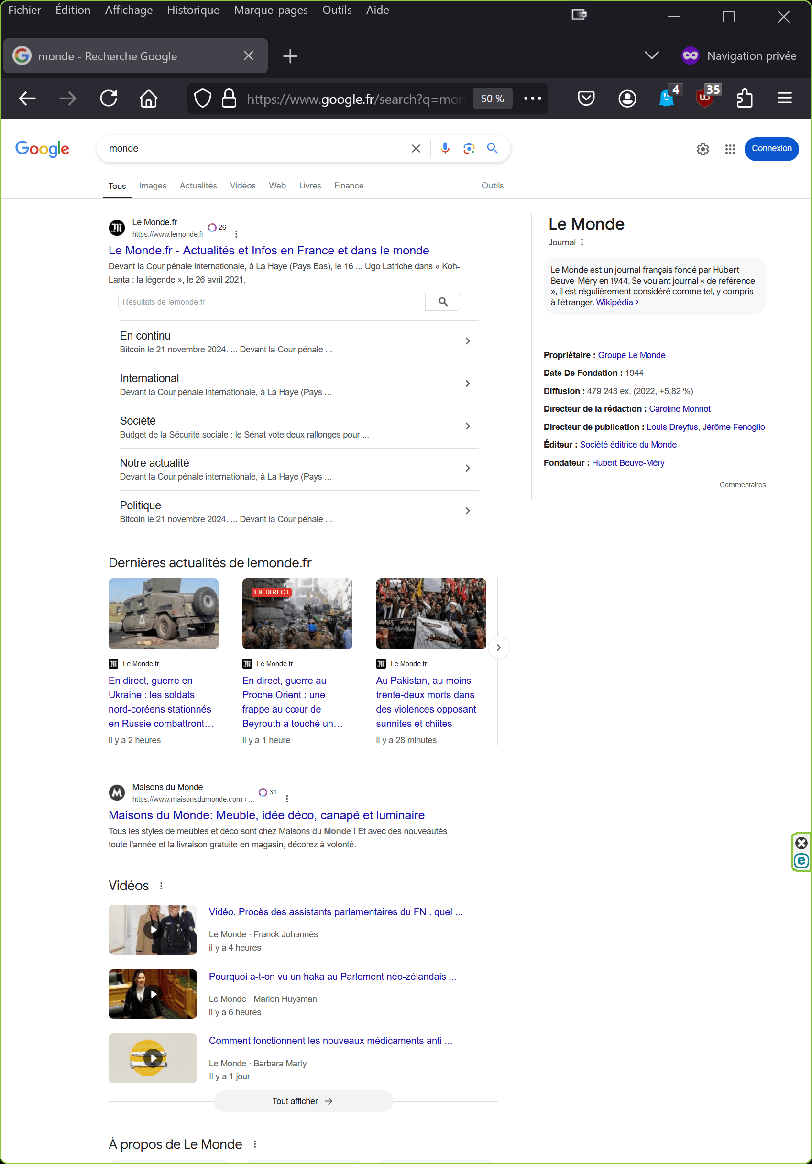Open options for Maisons du Monde result

[287, 799]
